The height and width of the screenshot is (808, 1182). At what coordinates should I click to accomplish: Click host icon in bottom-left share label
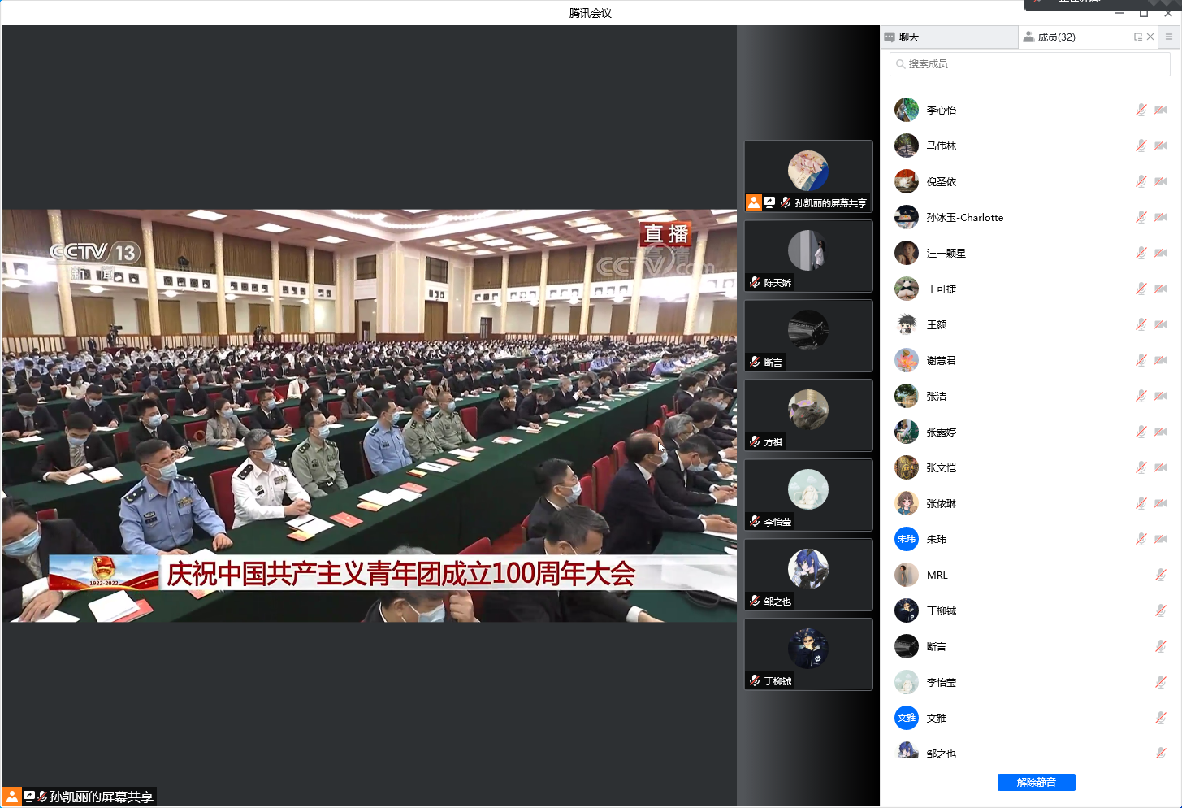pyautogui.click(x=12, y=797)
